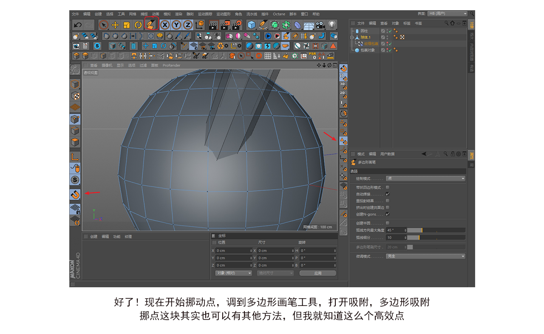544x334 pixels.
Task: Add a Cube primitive object
Action: coord(252,25)
